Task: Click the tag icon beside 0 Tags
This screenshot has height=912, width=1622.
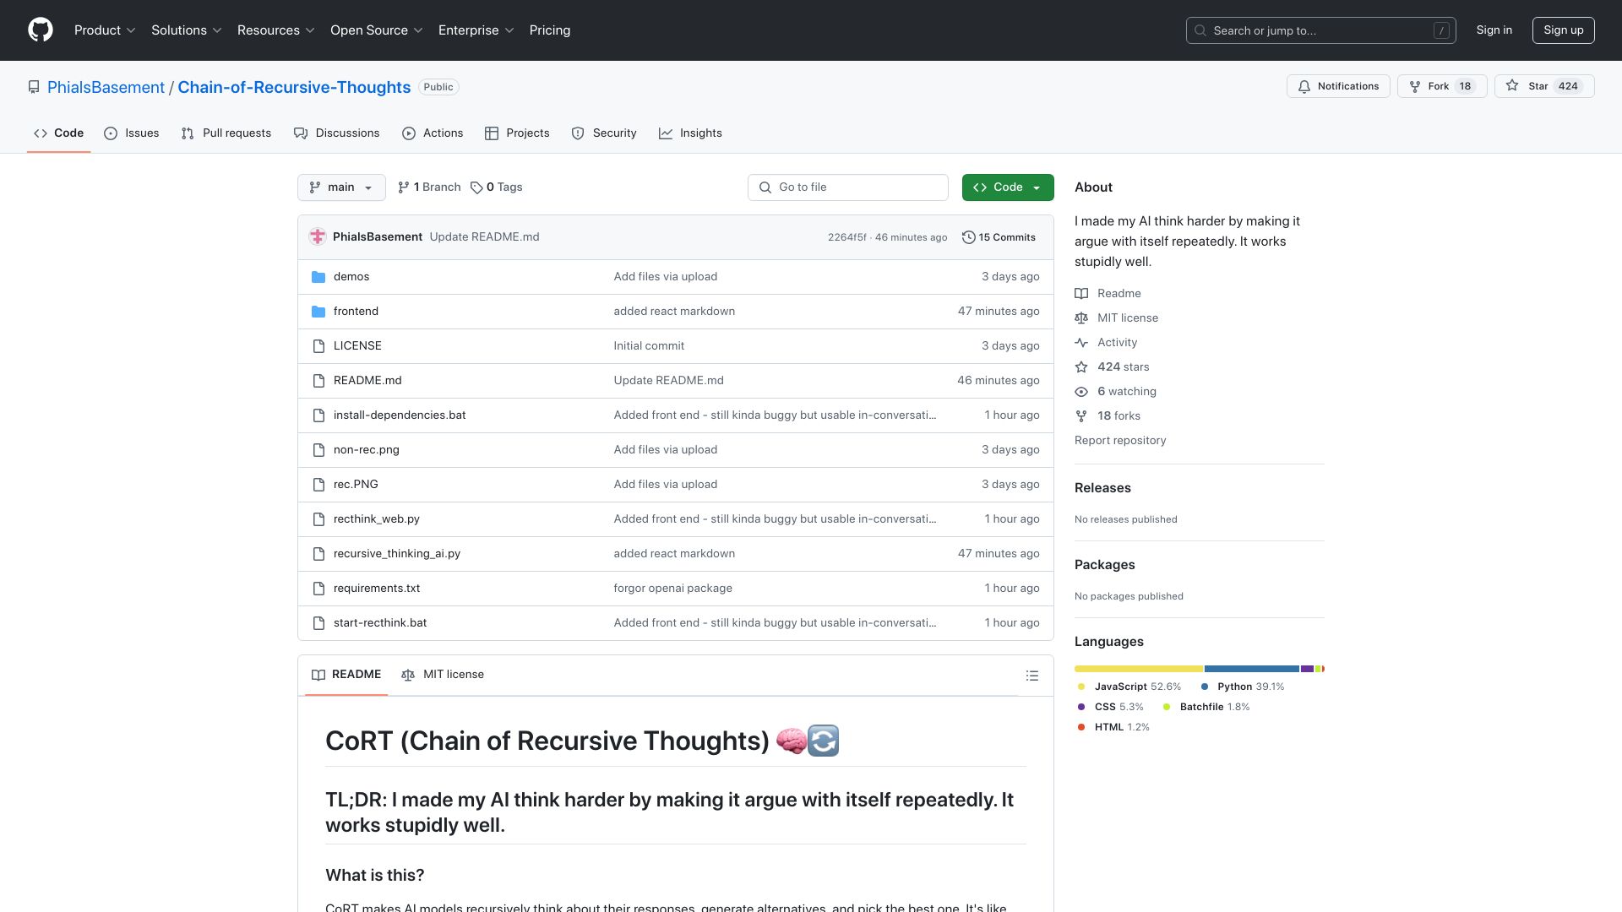Action: [476, 187]
